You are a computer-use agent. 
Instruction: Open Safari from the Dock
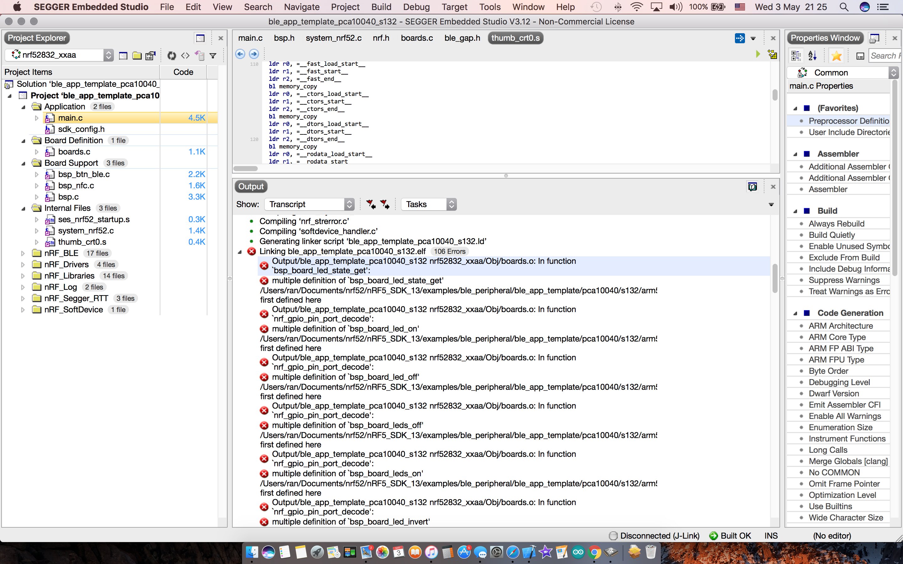(513, 552)
